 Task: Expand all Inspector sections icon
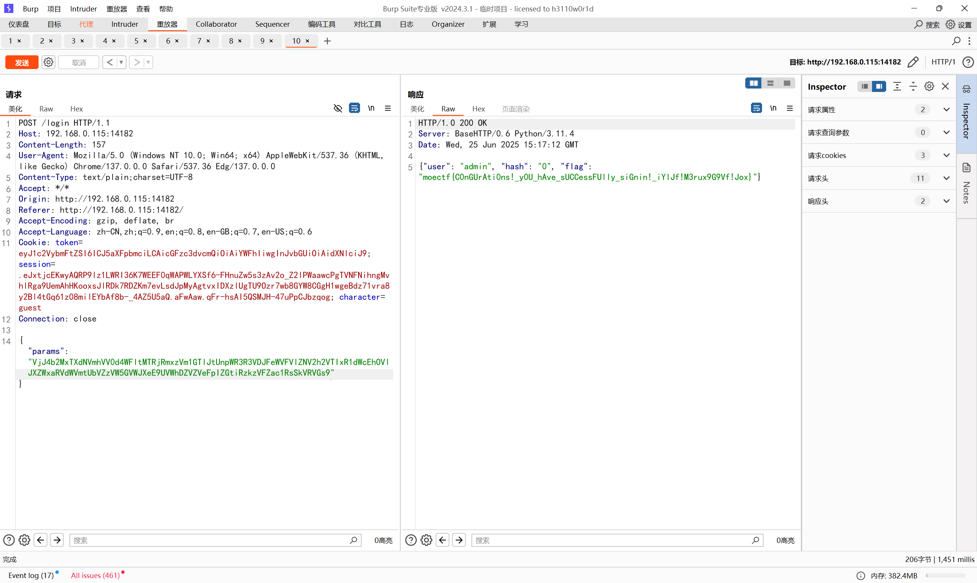click(897, 87)
